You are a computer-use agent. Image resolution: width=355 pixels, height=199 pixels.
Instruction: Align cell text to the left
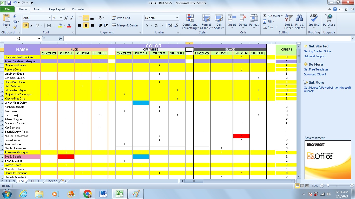pos(80,25)
